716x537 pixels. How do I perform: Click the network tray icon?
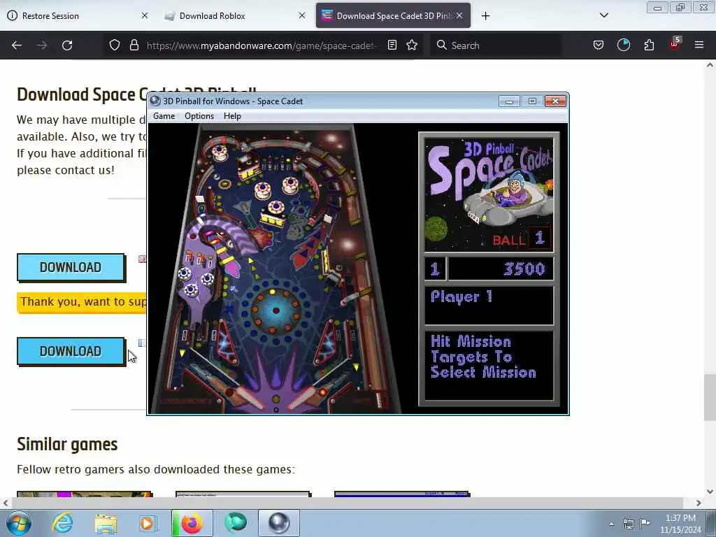(629, 524)
